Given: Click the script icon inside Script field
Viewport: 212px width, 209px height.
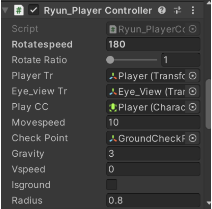Looking at the screenshot, I should tap(113, 29).
